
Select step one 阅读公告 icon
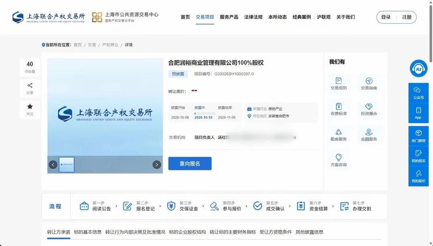click(84, 206)
